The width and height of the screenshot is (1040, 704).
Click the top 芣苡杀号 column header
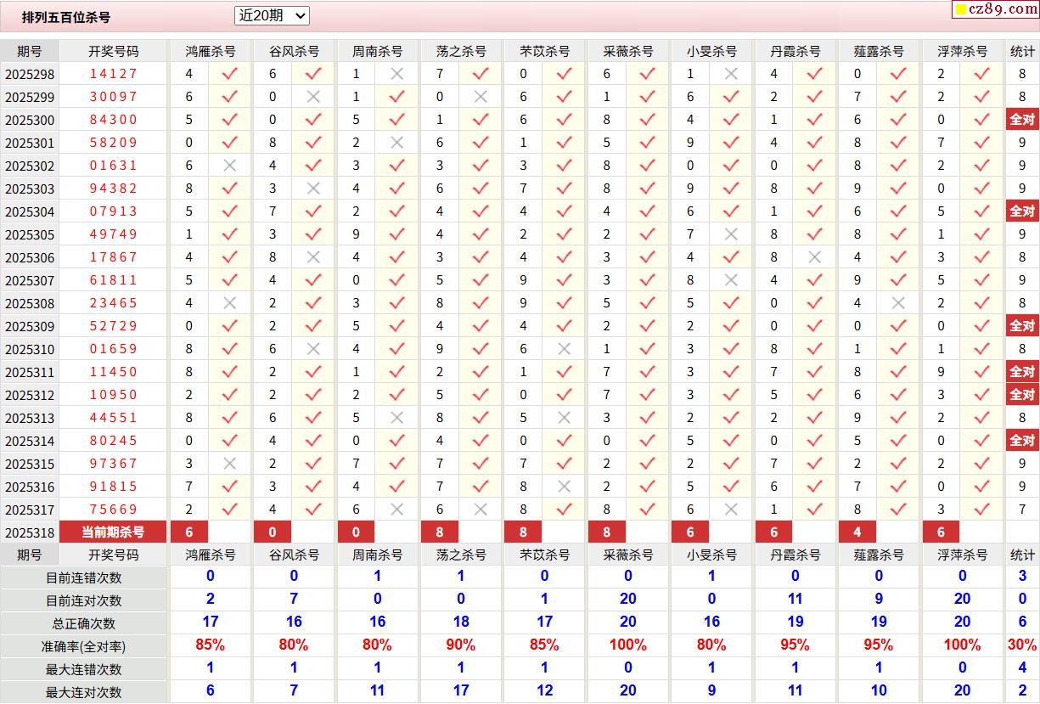pos(544,51)
